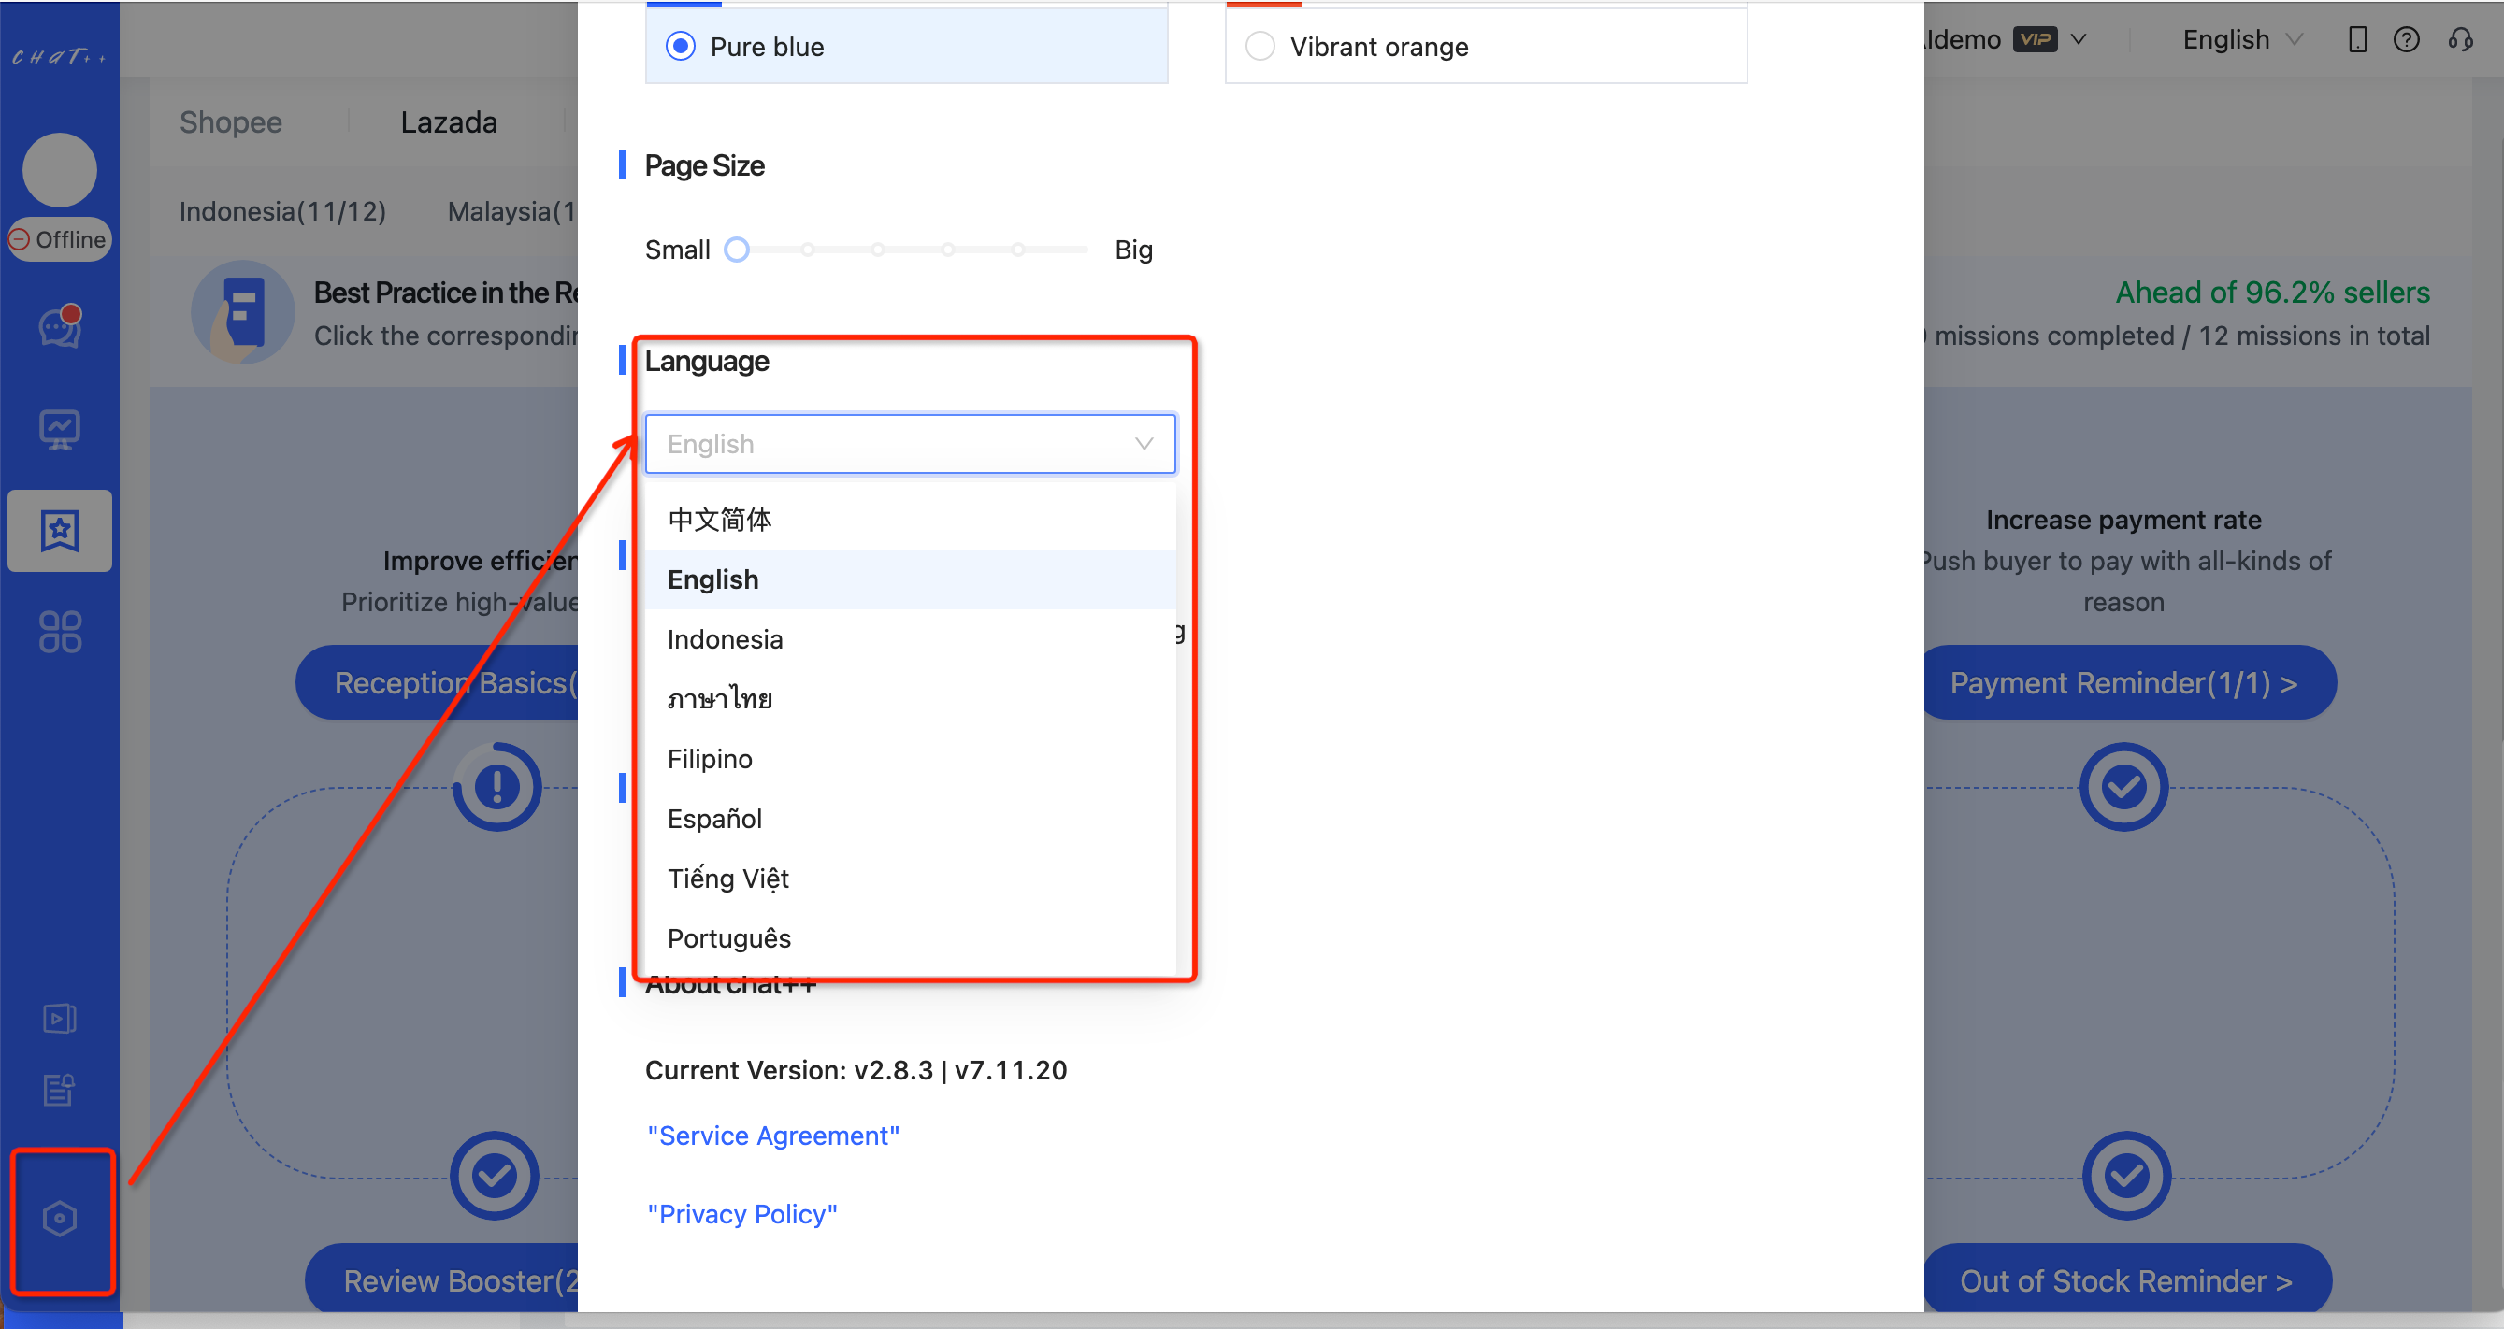Collapse the Language dropdown showing English
The width and height of the screenshot is (2504, 1329).
[910, 444]
